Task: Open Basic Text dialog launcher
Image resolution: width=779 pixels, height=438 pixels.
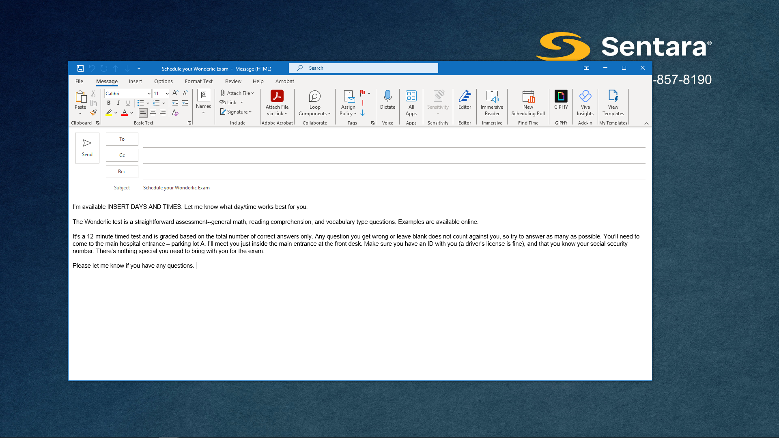Action: coord(189,123)
